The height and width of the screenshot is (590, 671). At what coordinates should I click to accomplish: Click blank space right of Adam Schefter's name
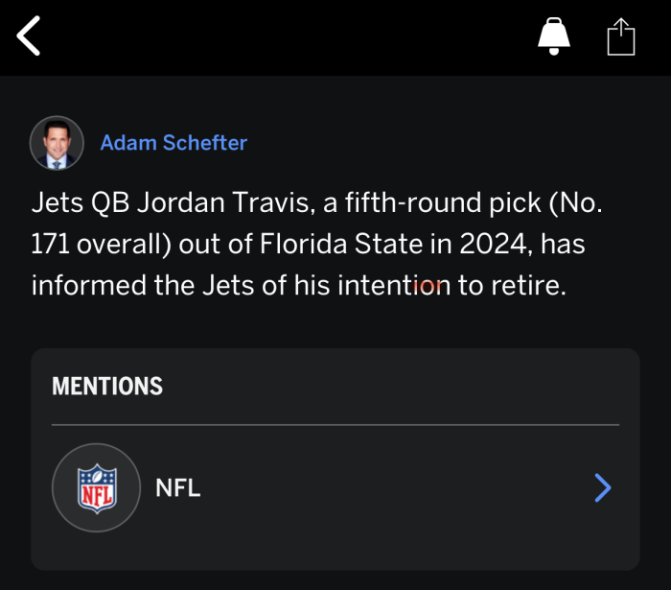431,143
